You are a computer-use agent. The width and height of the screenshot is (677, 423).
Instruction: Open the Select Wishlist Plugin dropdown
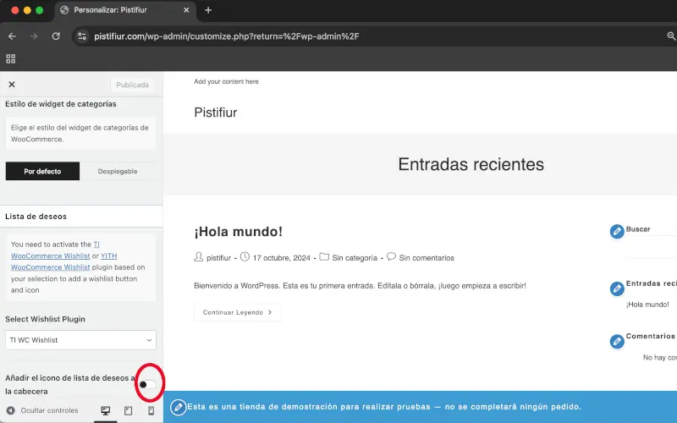[x=80, y=340]
